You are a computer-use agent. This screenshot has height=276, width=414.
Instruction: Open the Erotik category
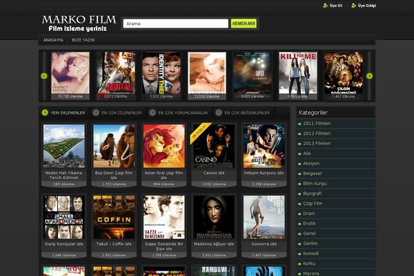tap(309, 224)
